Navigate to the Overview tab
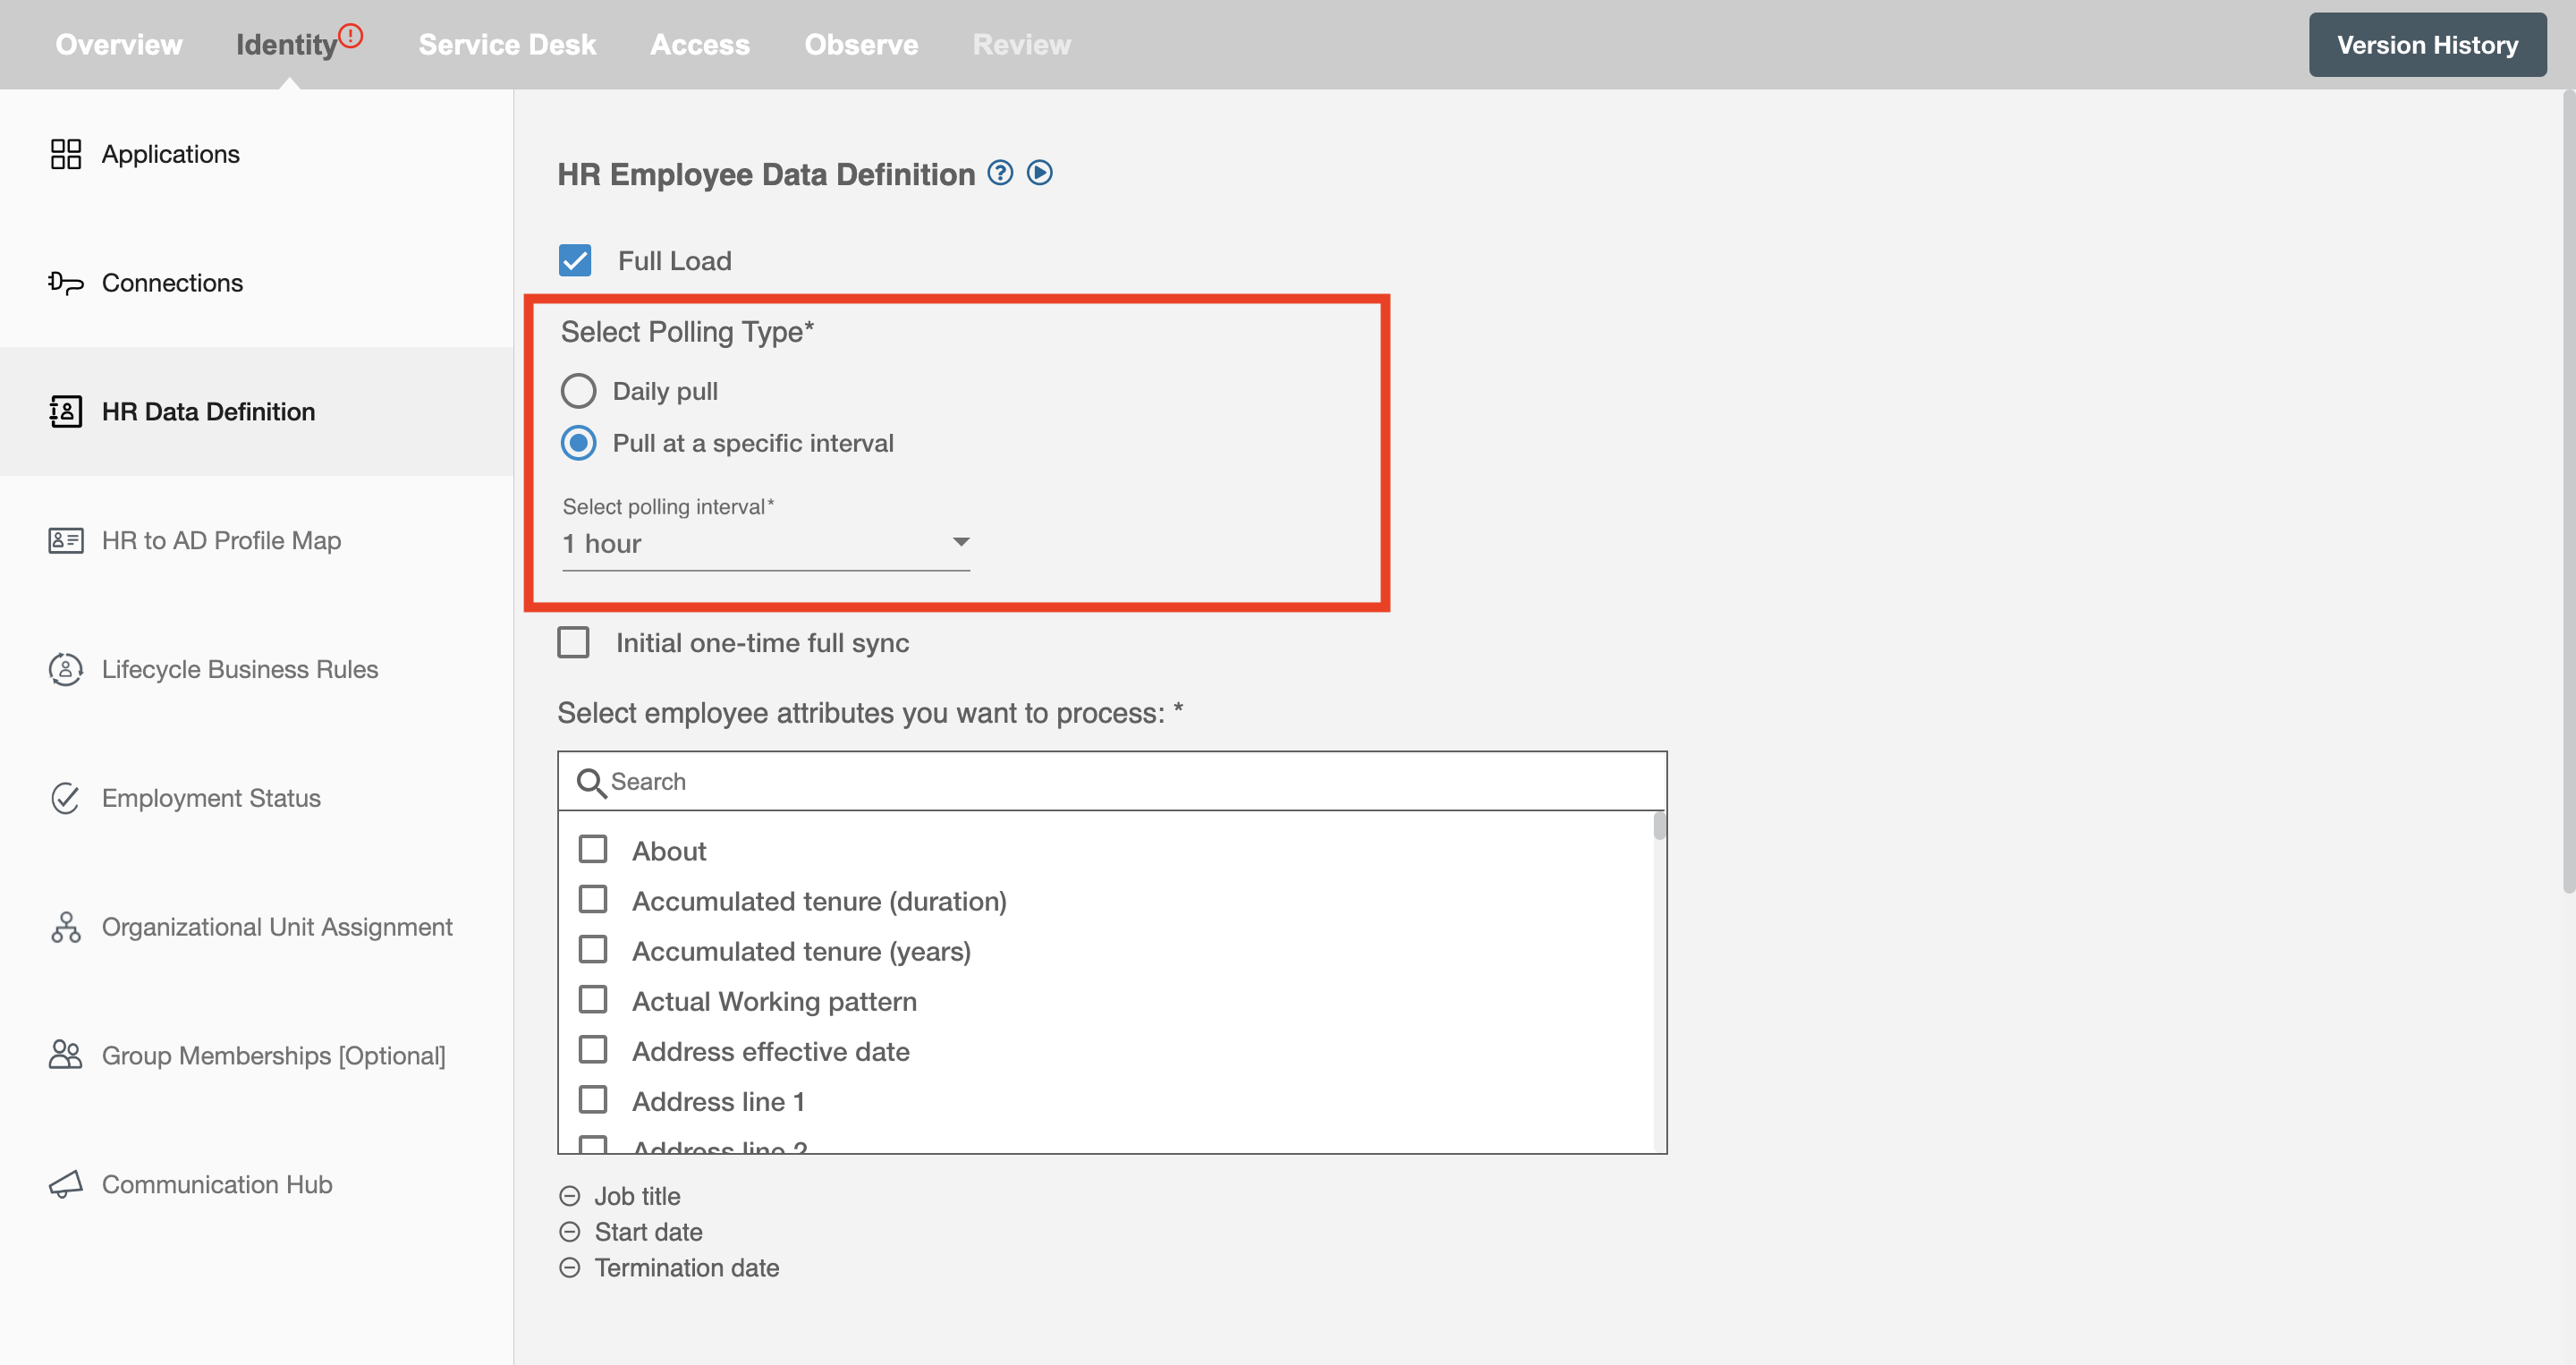 coord(117,45)
